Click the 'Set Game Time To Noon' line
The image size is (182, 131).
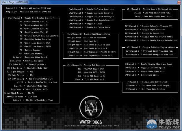[x=146, y=89]
